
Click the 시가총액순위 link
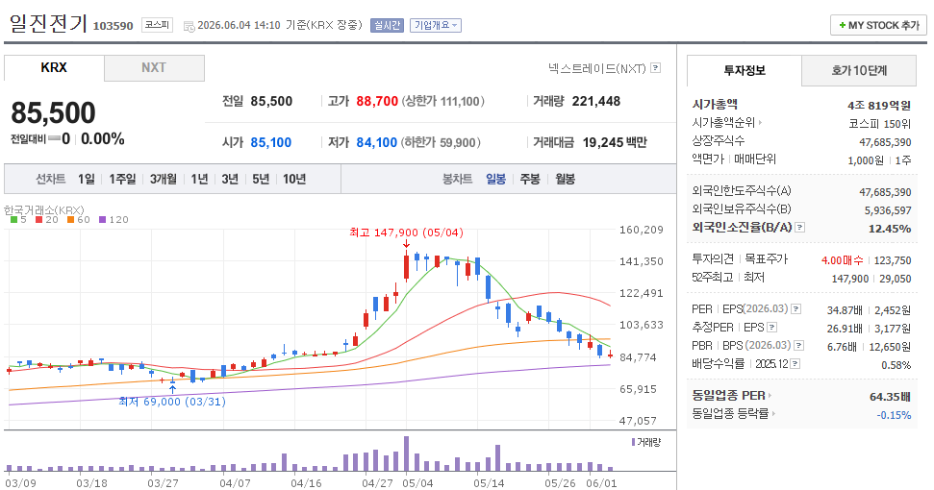click(x=723, y=123)
